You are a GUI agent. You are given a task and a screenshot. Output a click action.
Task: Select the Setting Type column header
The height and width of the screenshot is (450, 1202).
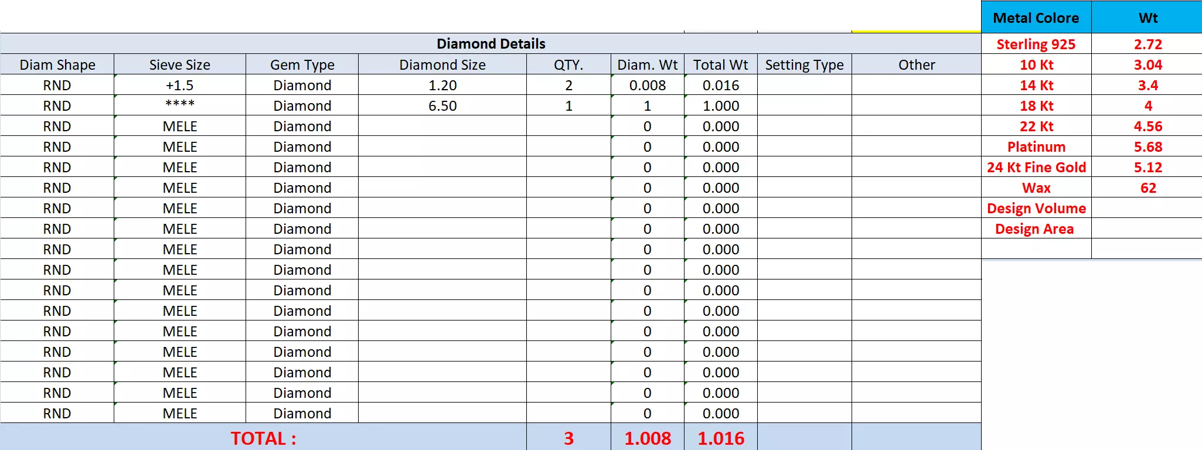(x=804, y=64)
